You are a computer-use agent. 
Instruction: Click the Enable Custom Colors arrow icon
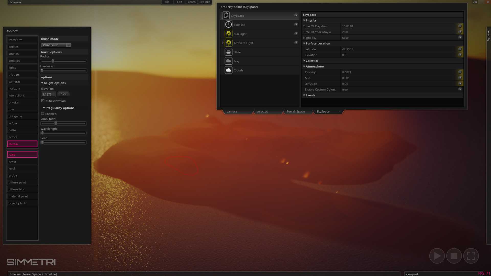point(460,89)
